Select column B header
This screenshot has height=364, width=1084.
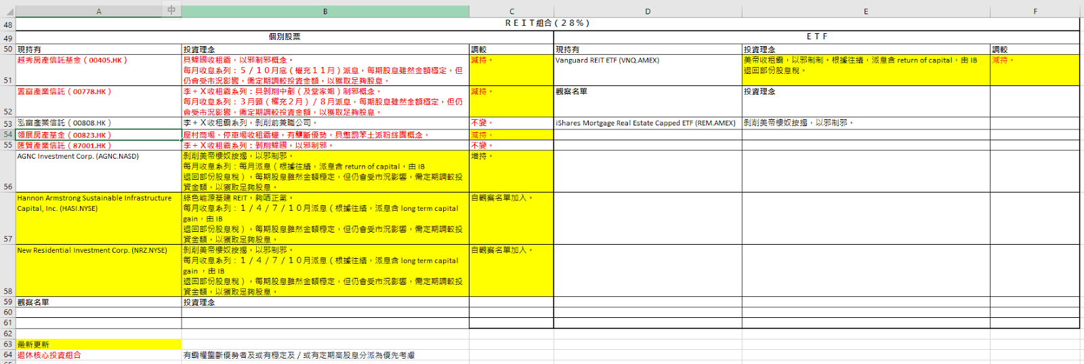(325, 12)
